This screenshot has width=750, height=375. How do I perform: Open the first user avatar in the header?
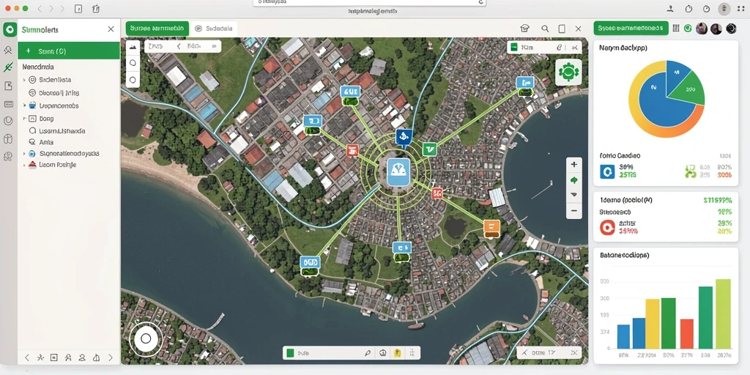tap(702, 29)
